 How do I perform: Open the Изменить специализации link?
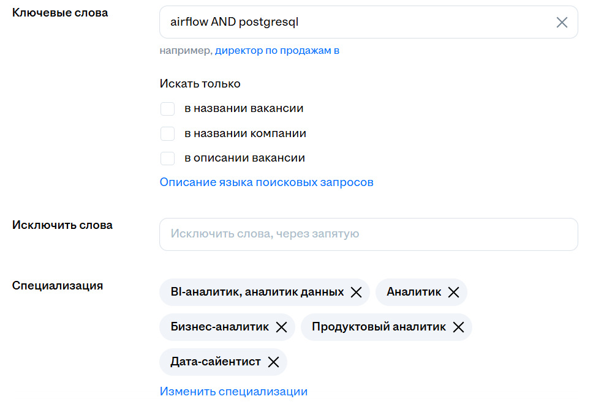(x=233, y=392)
